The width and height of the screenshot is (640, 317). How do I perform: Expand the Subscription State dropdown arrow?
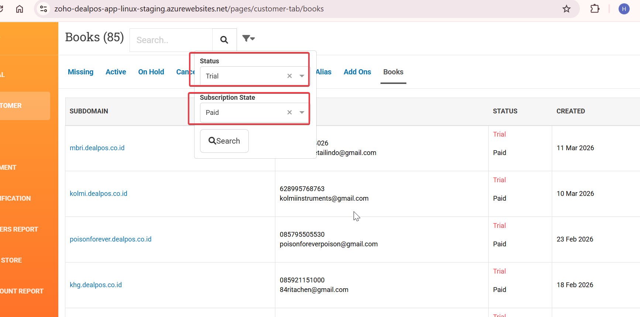click(302, 112)
